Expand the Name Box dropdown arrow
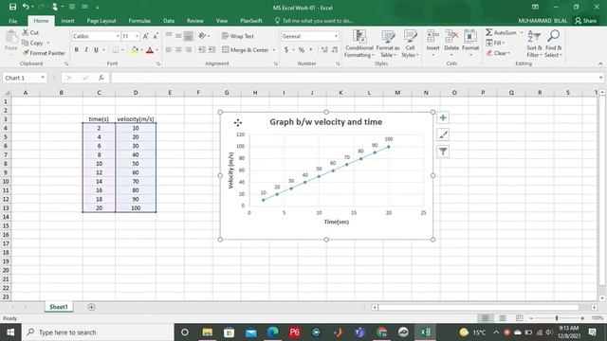 [43, 78]
